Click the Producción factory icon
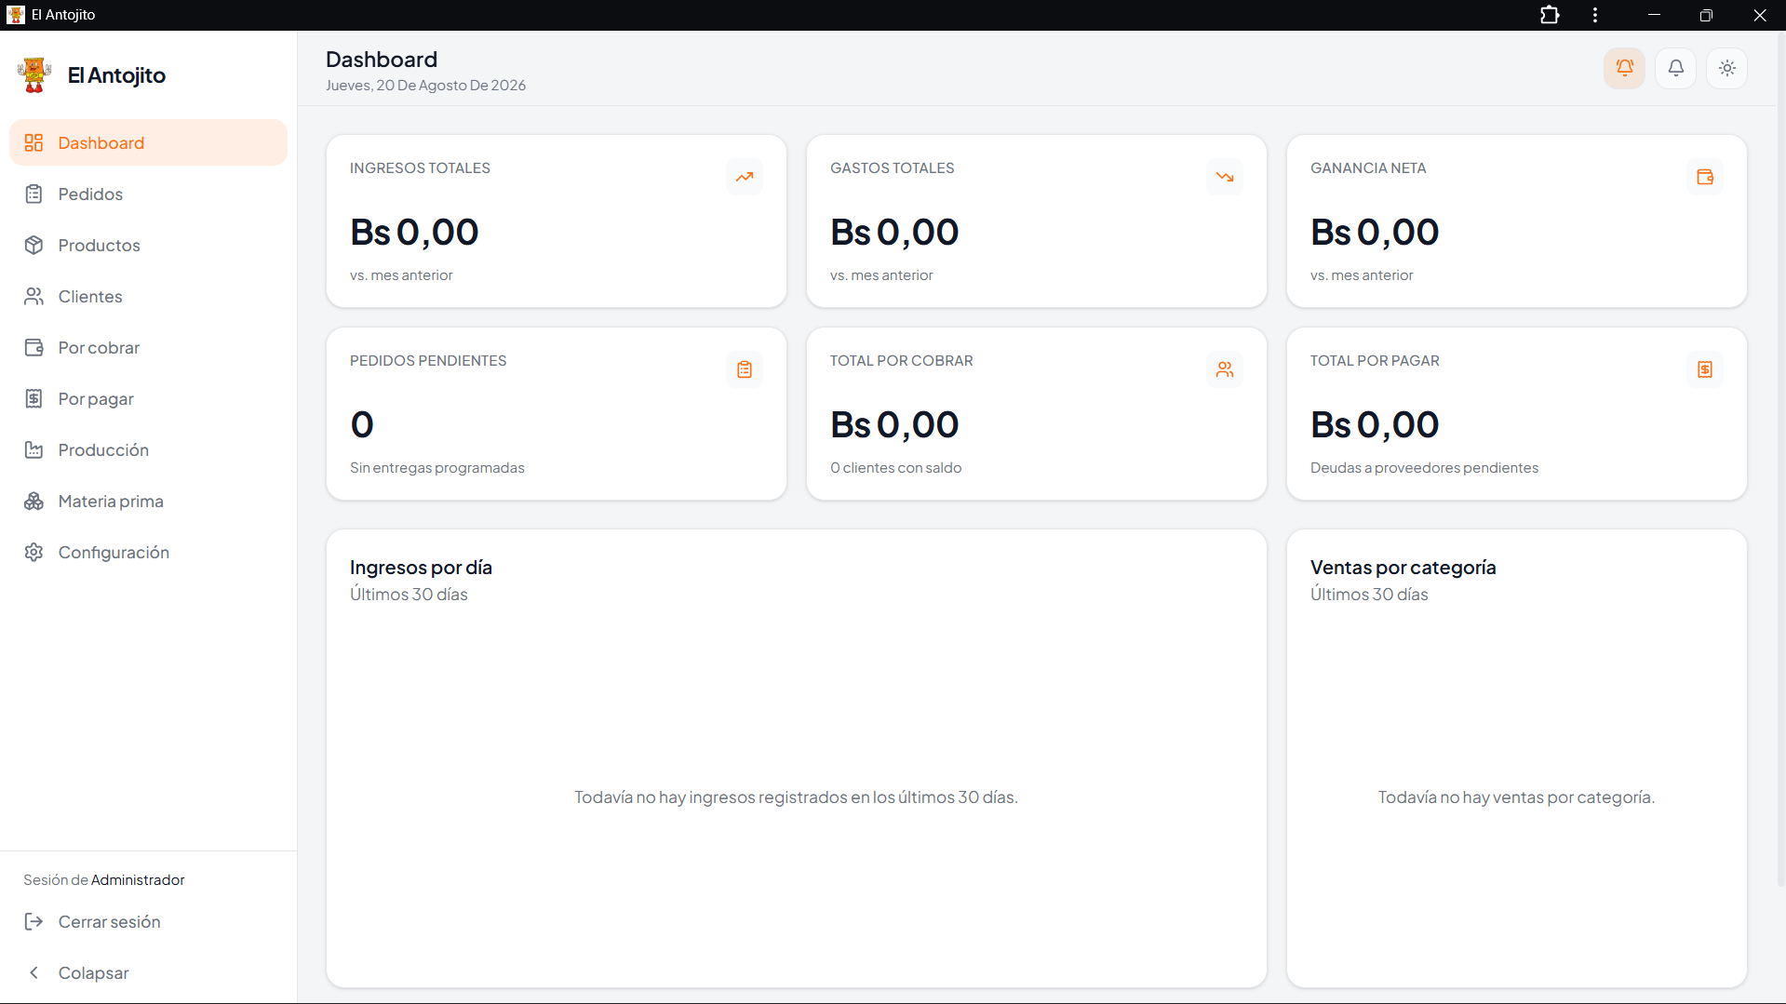 [x=34, y=449]
